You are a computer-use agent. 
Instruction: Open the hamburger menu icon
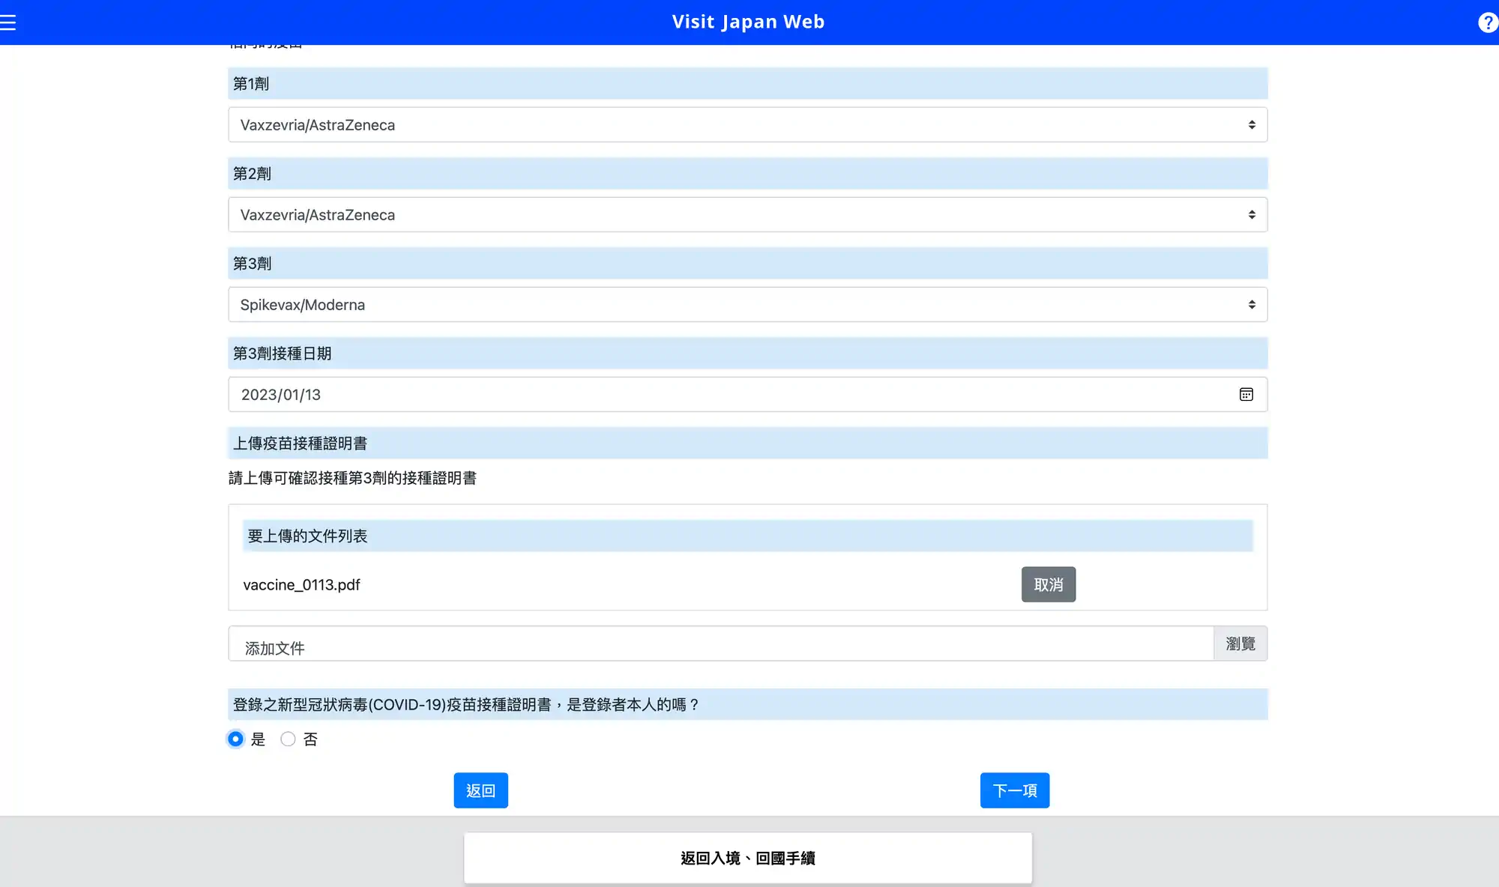pos(8,22)
